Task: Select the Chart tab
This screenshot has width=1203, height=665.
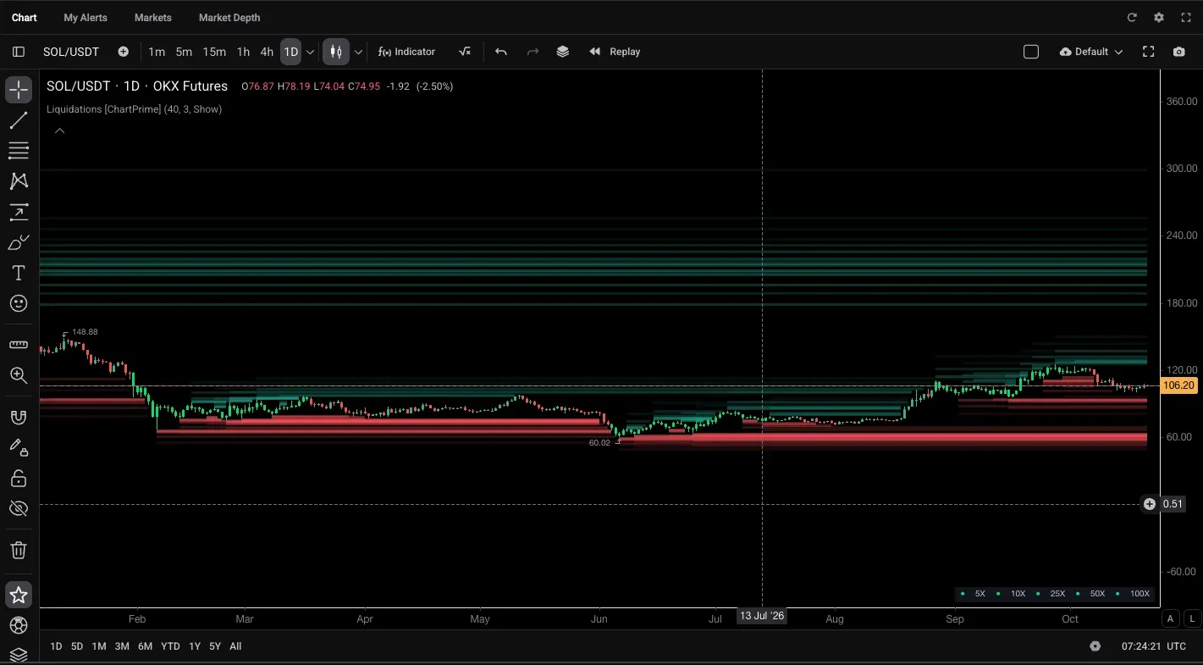Action: 25,17
